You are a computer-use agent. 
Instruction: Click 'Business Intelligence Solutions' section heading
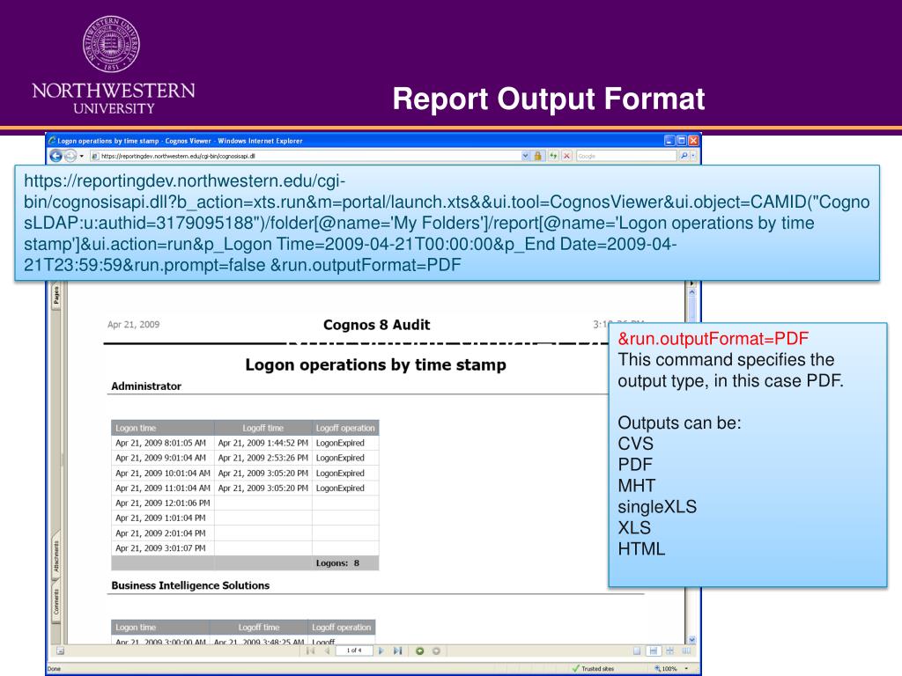click(x=190, y=585)
